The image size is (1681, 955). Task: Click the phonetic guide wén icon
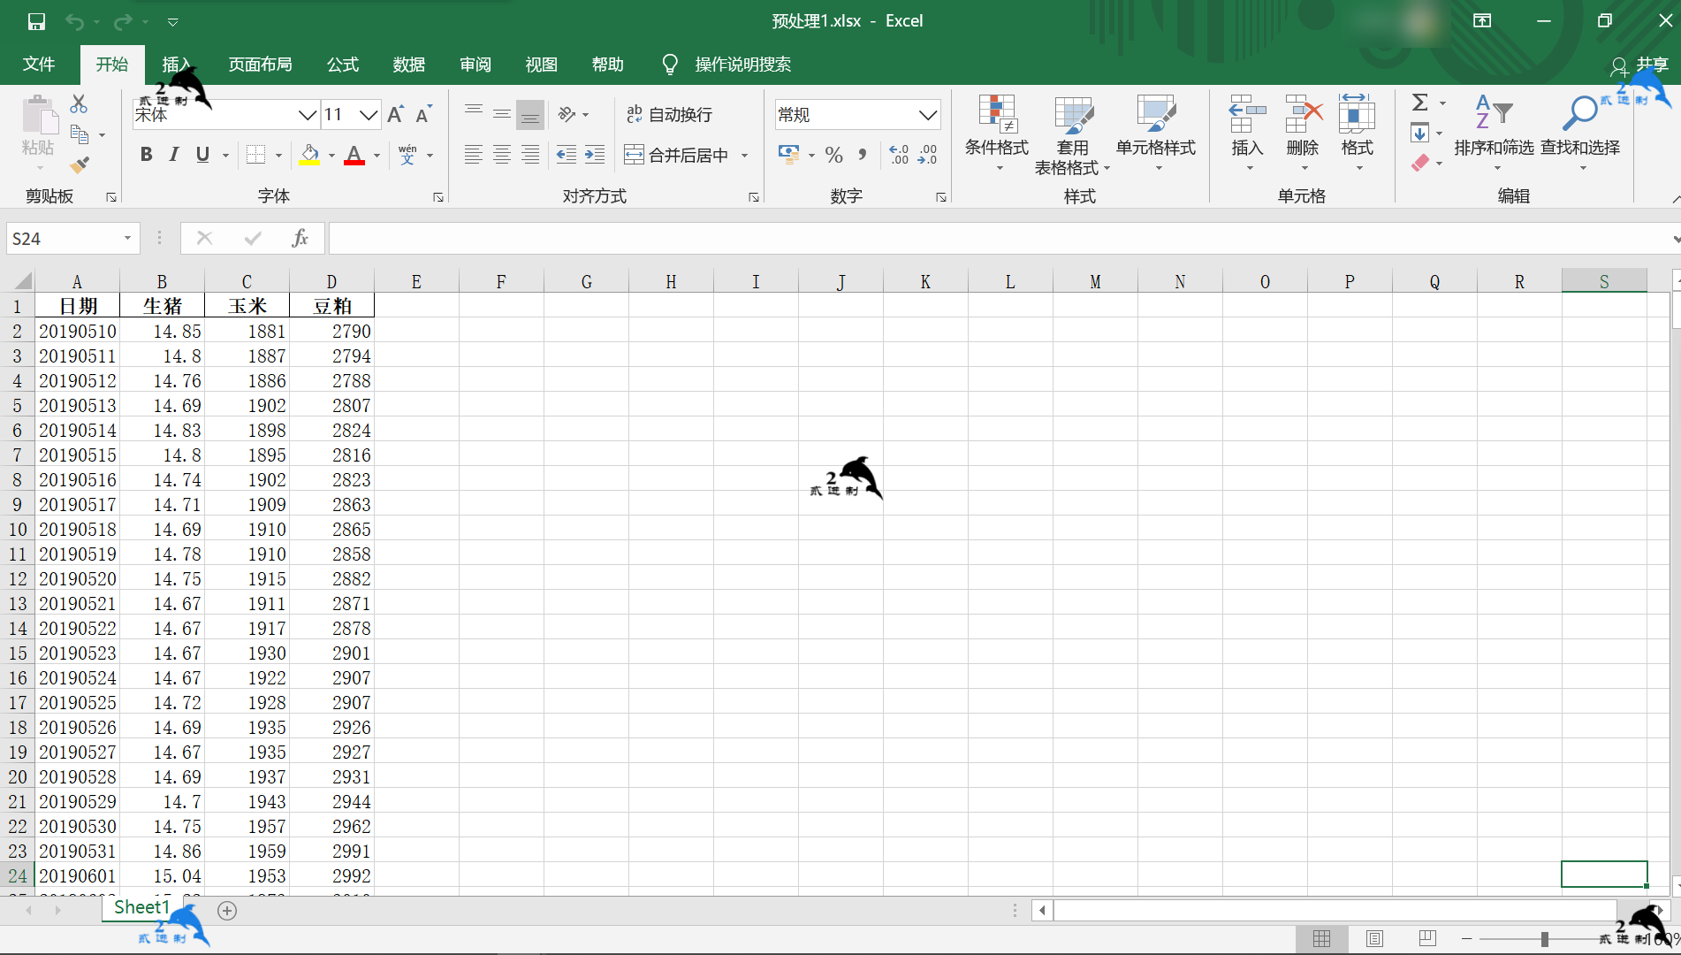[x=407, y=155]
